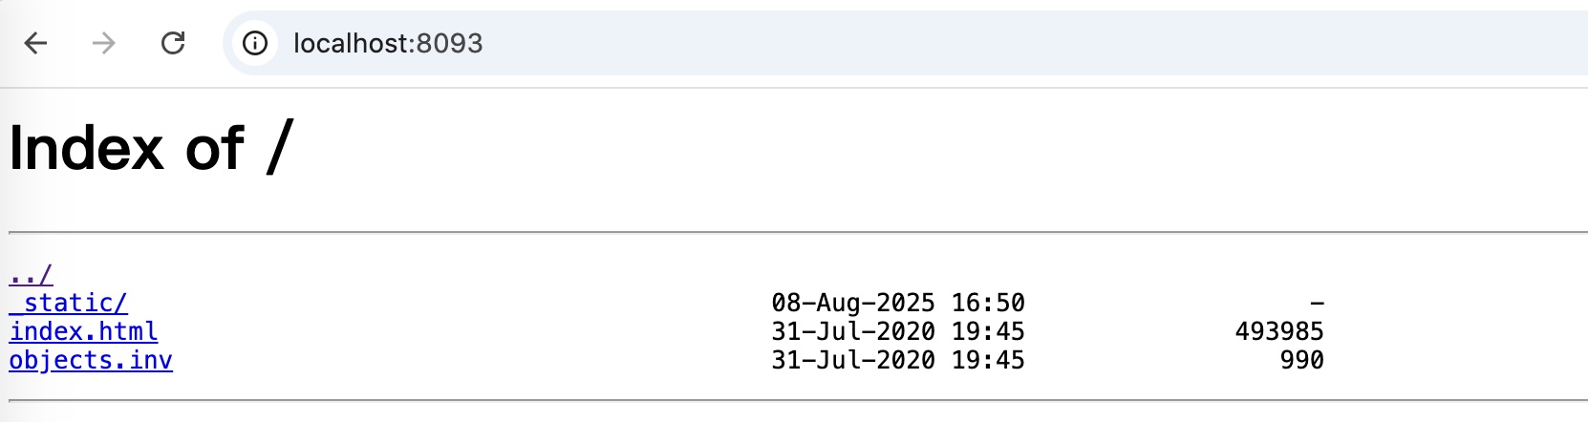1588x422 pixels.
Task: Click the browser forward arrow
Action: point(103,43)
